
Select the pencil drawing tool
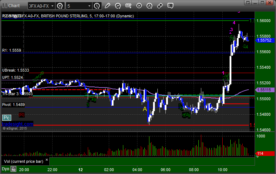(x=107, y=6)
